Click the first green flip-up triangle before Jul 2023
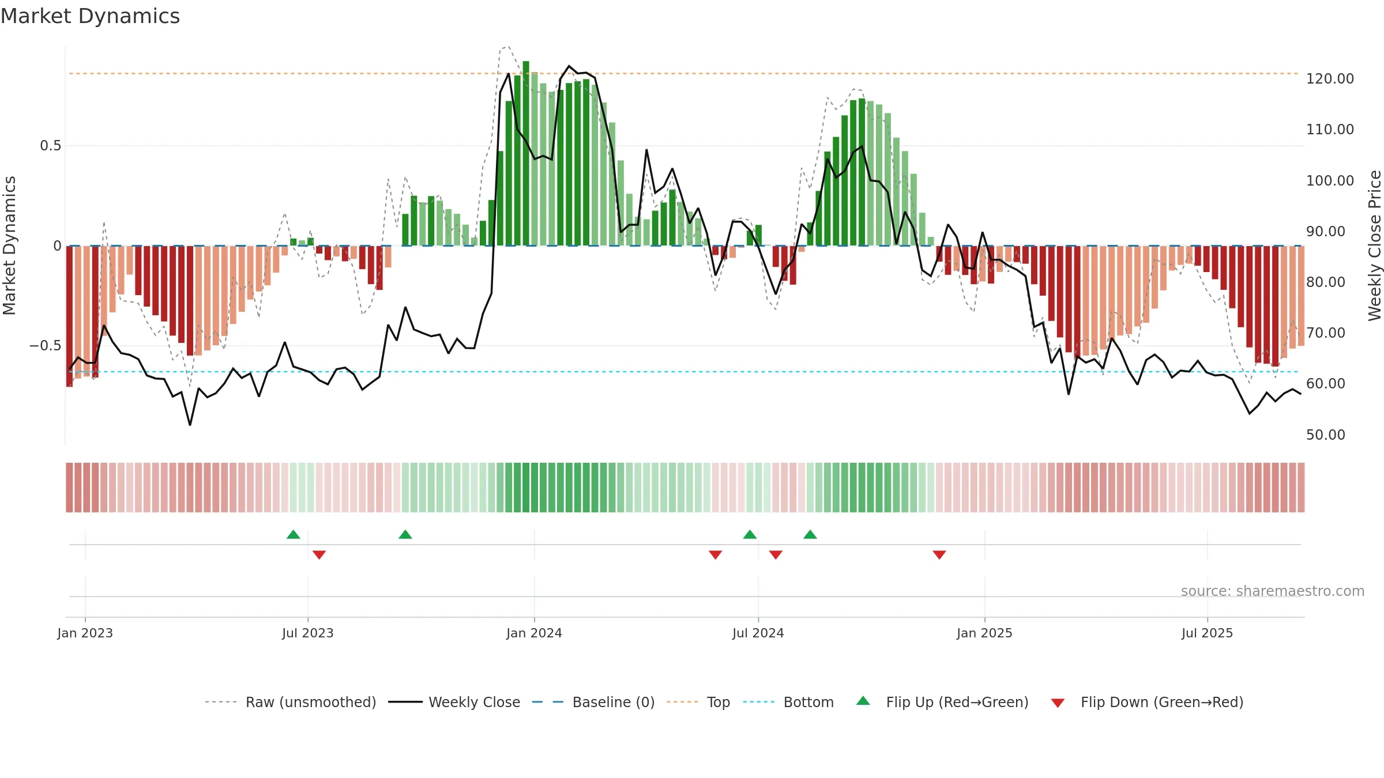This screenshot has width=1384, height=778. tap(294, 534)
